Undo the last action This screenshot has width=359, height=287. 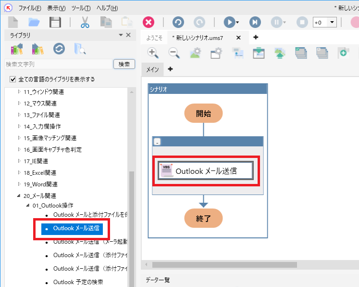(178, 22)
